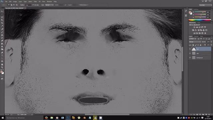Select the History Brush tool
This screenshot has width=213, height=120.
pyautogui.click(x=2, y=38)
